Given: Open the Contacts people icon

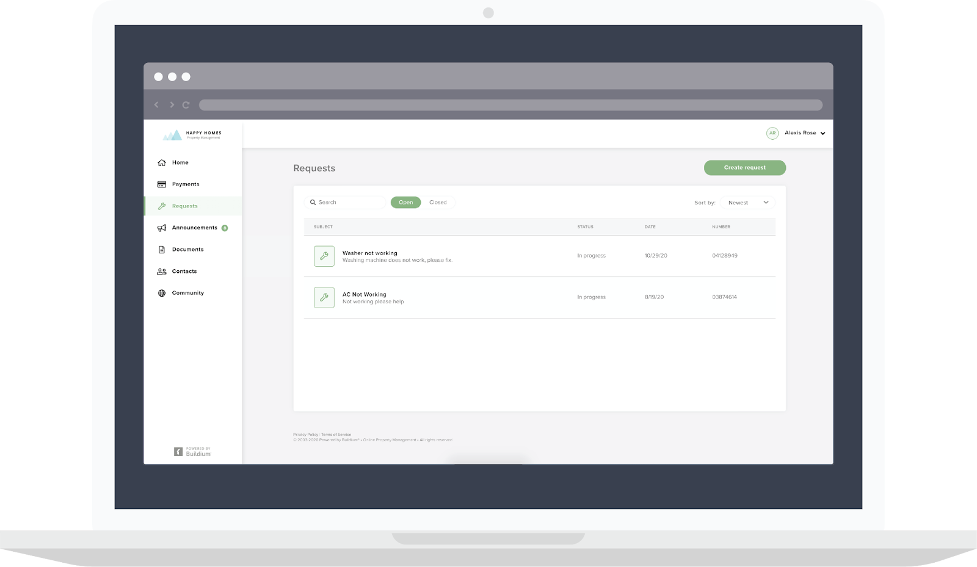Looking at the screenshot, I should (162, 272).
